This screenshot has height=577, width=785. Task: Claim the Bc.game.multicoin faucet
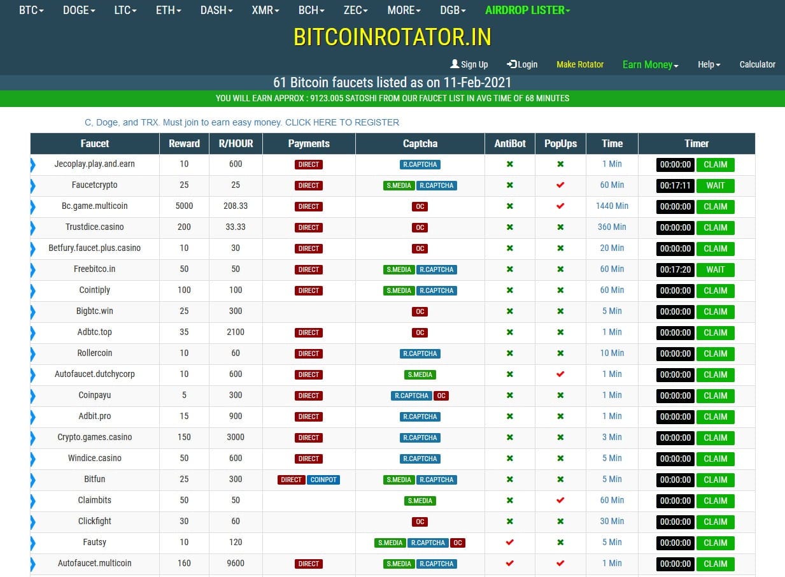click(x=715, y=206)
